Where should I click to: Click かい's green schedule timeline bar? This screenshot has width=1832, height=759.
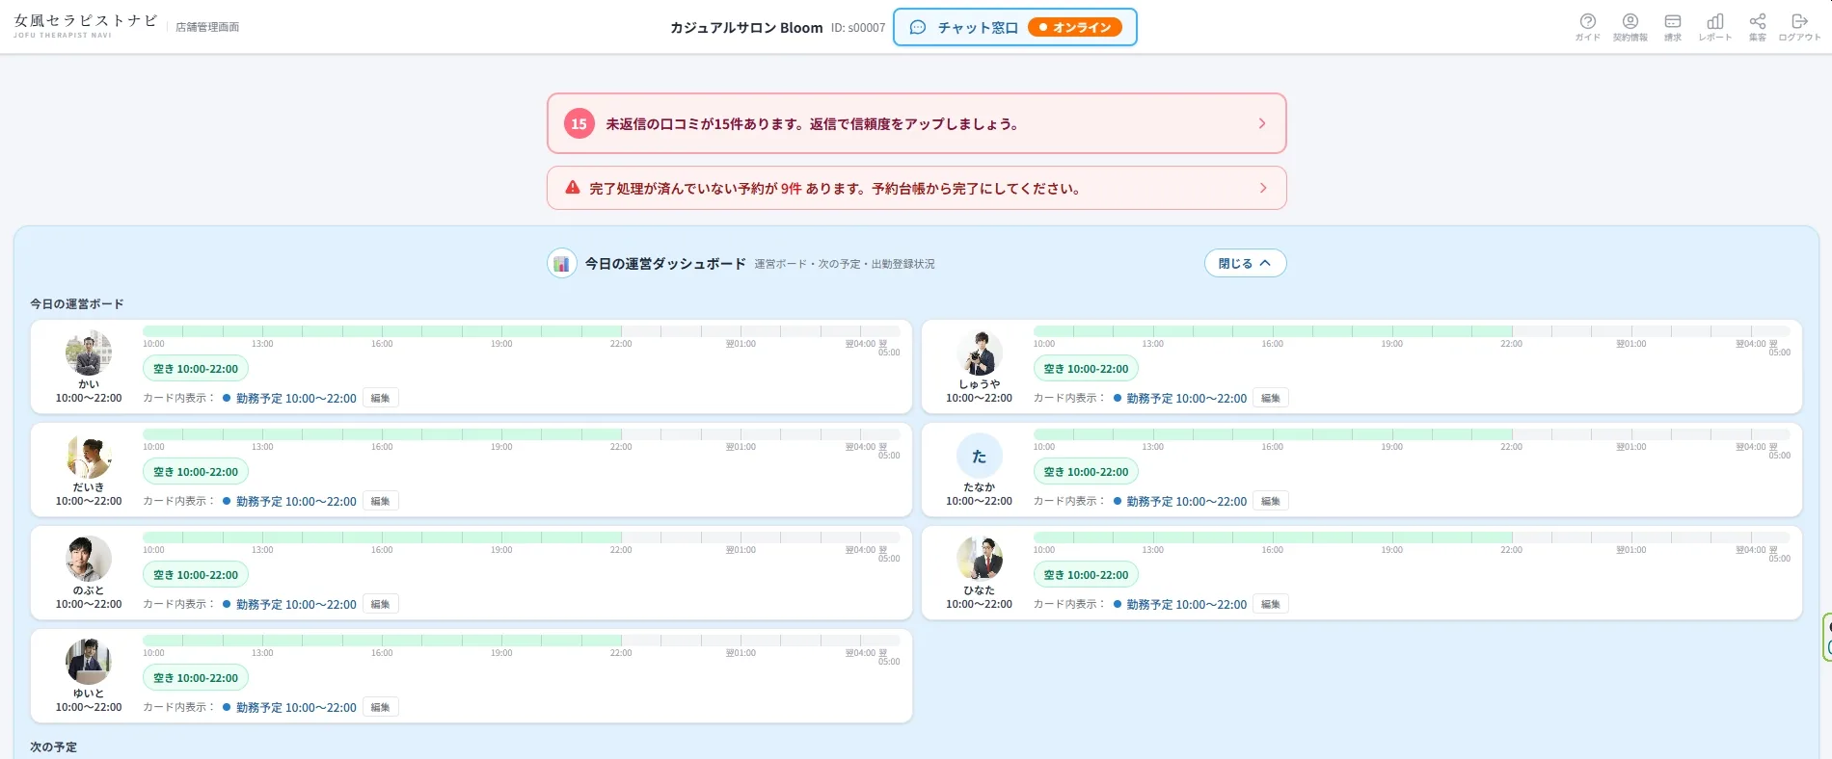coord(382,330)
